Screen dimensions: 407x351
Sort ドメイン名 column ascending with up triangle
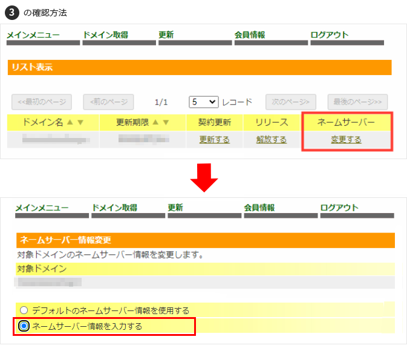pyautogui.click(x=70, y=122)
